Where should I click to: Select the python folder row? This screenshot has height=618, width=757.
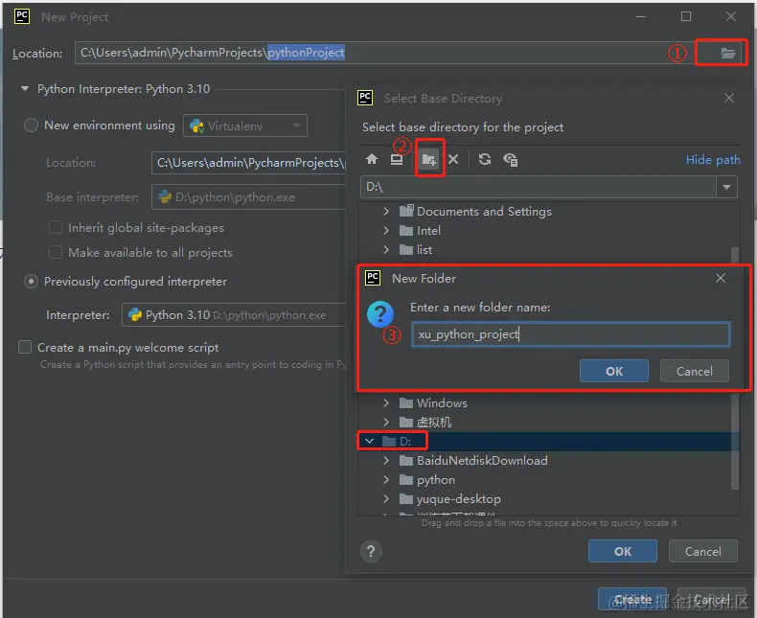click(x=544, y=479)
